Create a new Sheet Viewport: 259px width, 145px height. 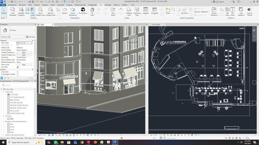(168, 11)
